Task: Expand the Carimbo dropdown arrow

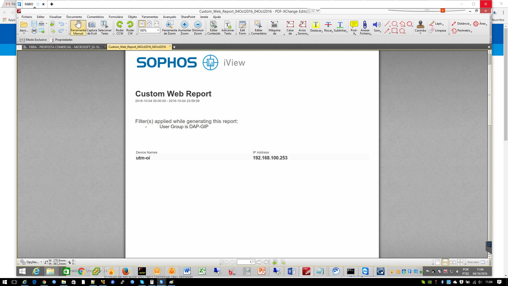Action: click(420, 34)
